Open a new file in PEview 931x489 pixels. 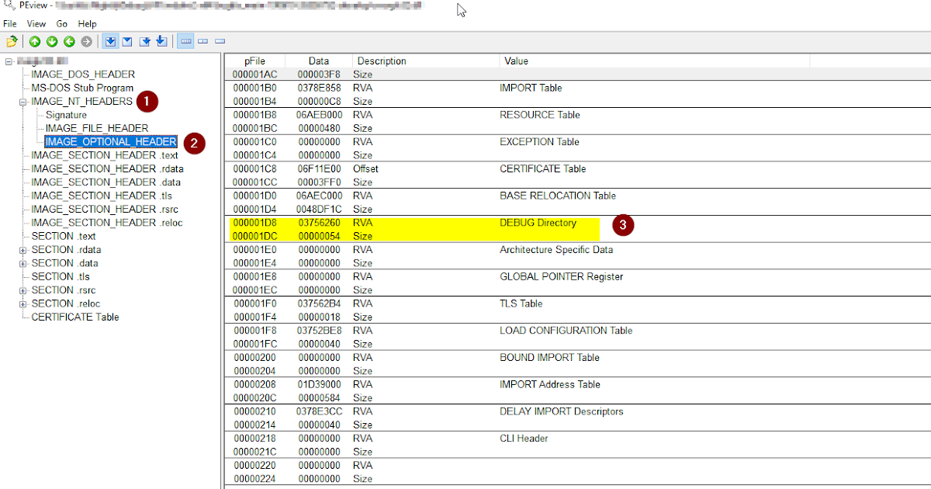(12, 41)
